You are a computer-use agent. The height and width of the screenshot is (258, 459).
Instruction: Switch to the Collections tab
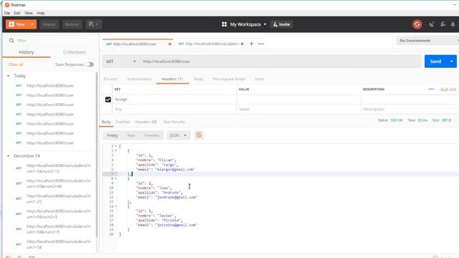pos(75,52)
